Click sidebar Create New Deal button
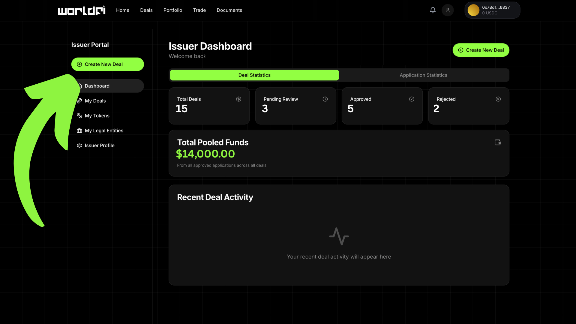Viewport: 576px width, 324px height. coord(107,64)
